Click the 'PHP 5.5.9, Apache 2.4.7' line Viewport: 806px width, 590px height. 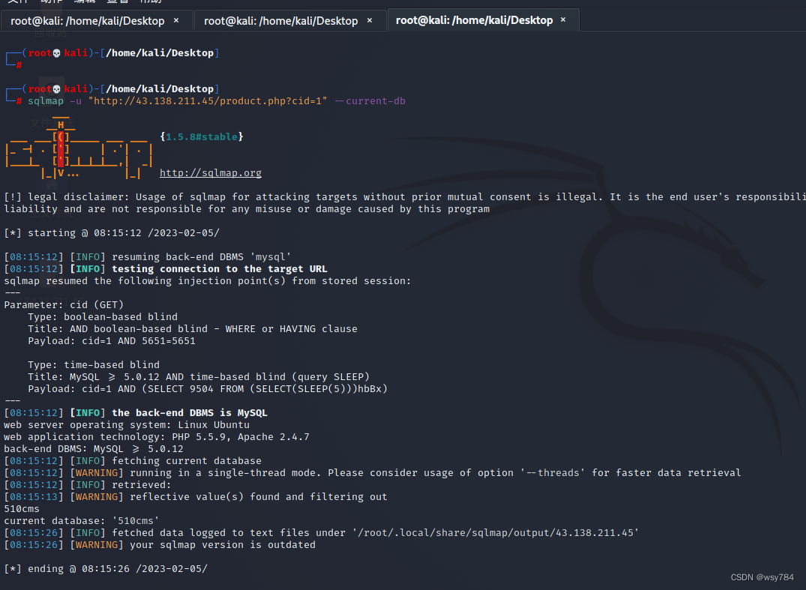click(157, 437)
